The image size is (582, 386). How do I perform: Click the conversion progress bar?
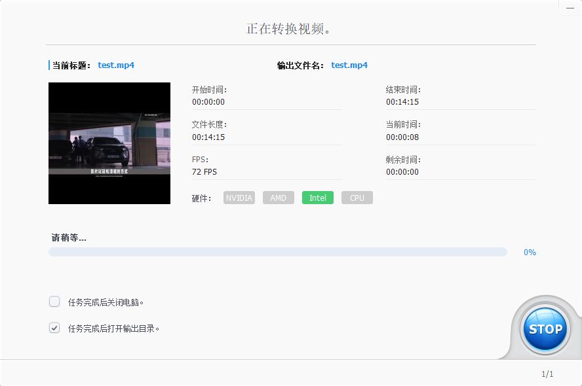pos(278,252)
